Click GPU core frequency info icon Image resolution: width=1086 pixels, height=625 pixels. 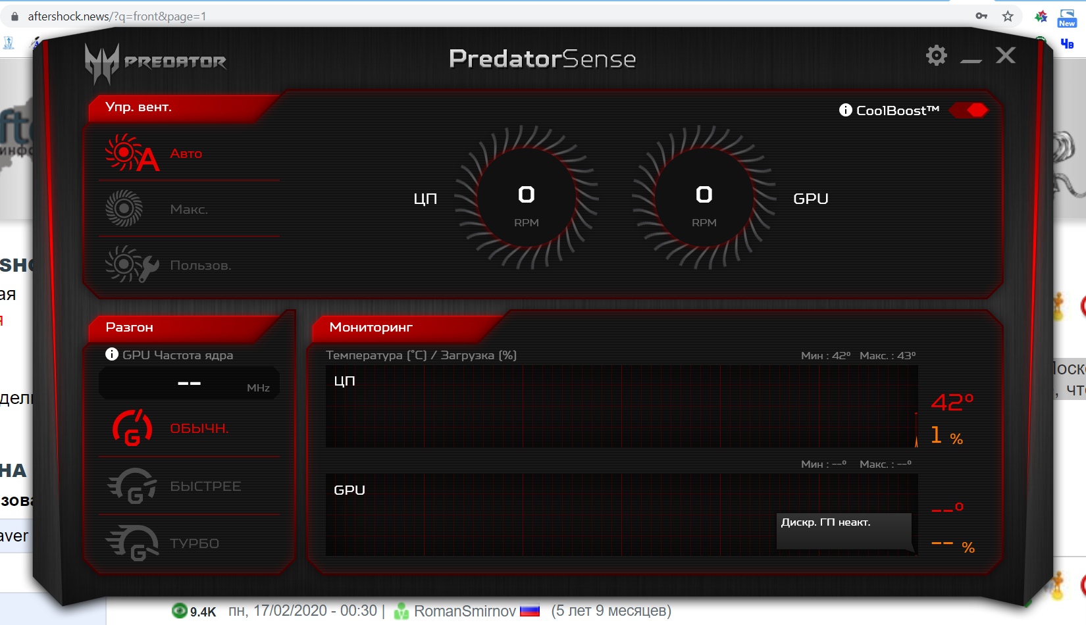point(112,355)
